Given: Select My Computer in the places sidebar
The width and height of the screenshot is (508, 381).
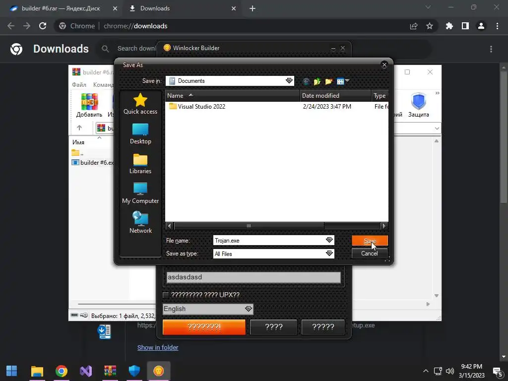Looking at the screenshot, I should [140, 193].
